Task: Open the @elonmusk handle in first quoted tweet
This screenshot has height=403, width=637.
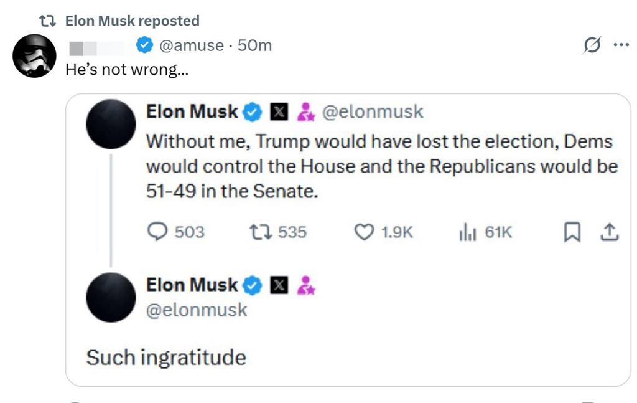Action: [x=373, y=112]
